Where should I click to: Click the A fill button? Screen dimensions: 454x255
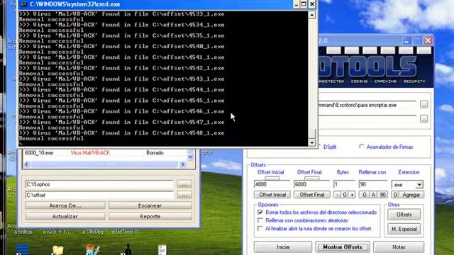(374, 195)
